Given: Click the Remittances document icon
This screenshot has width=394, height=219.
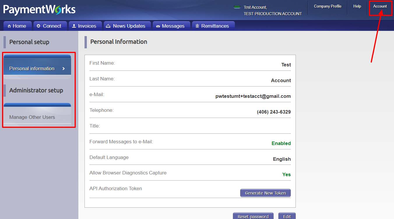Looking at the screenshot, I should click(x=197, y=26).
